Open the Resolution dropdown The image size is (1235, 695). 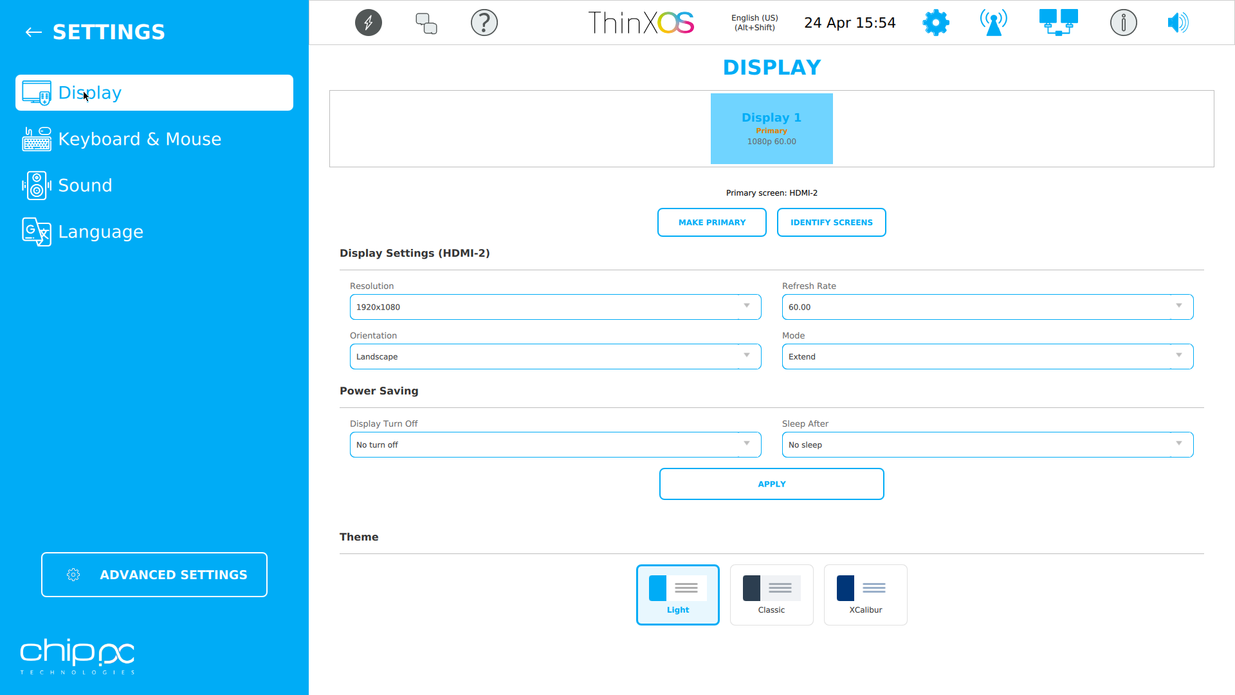[x=556, y=307]
